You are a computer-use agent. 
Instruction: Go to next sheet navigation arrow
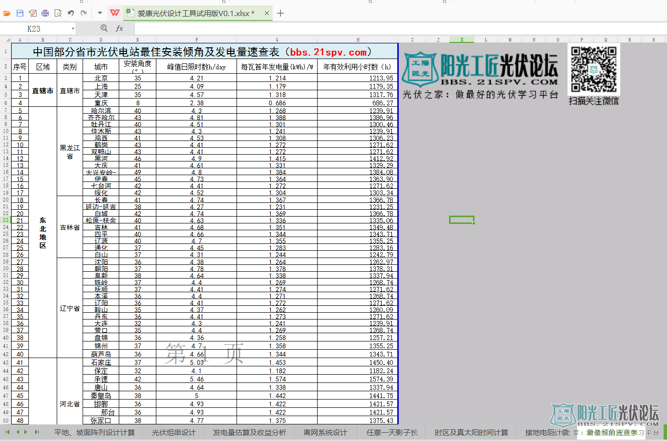tap(26, 432)
